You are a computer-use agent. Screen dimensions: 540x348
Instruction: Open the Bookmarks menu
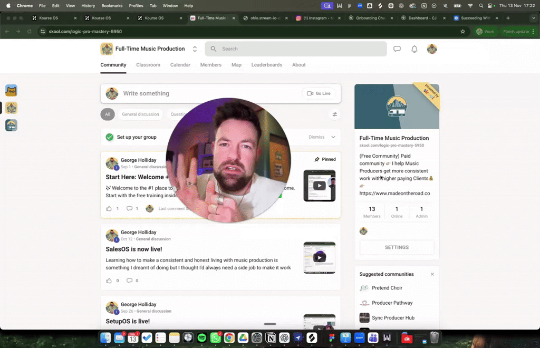112,5
